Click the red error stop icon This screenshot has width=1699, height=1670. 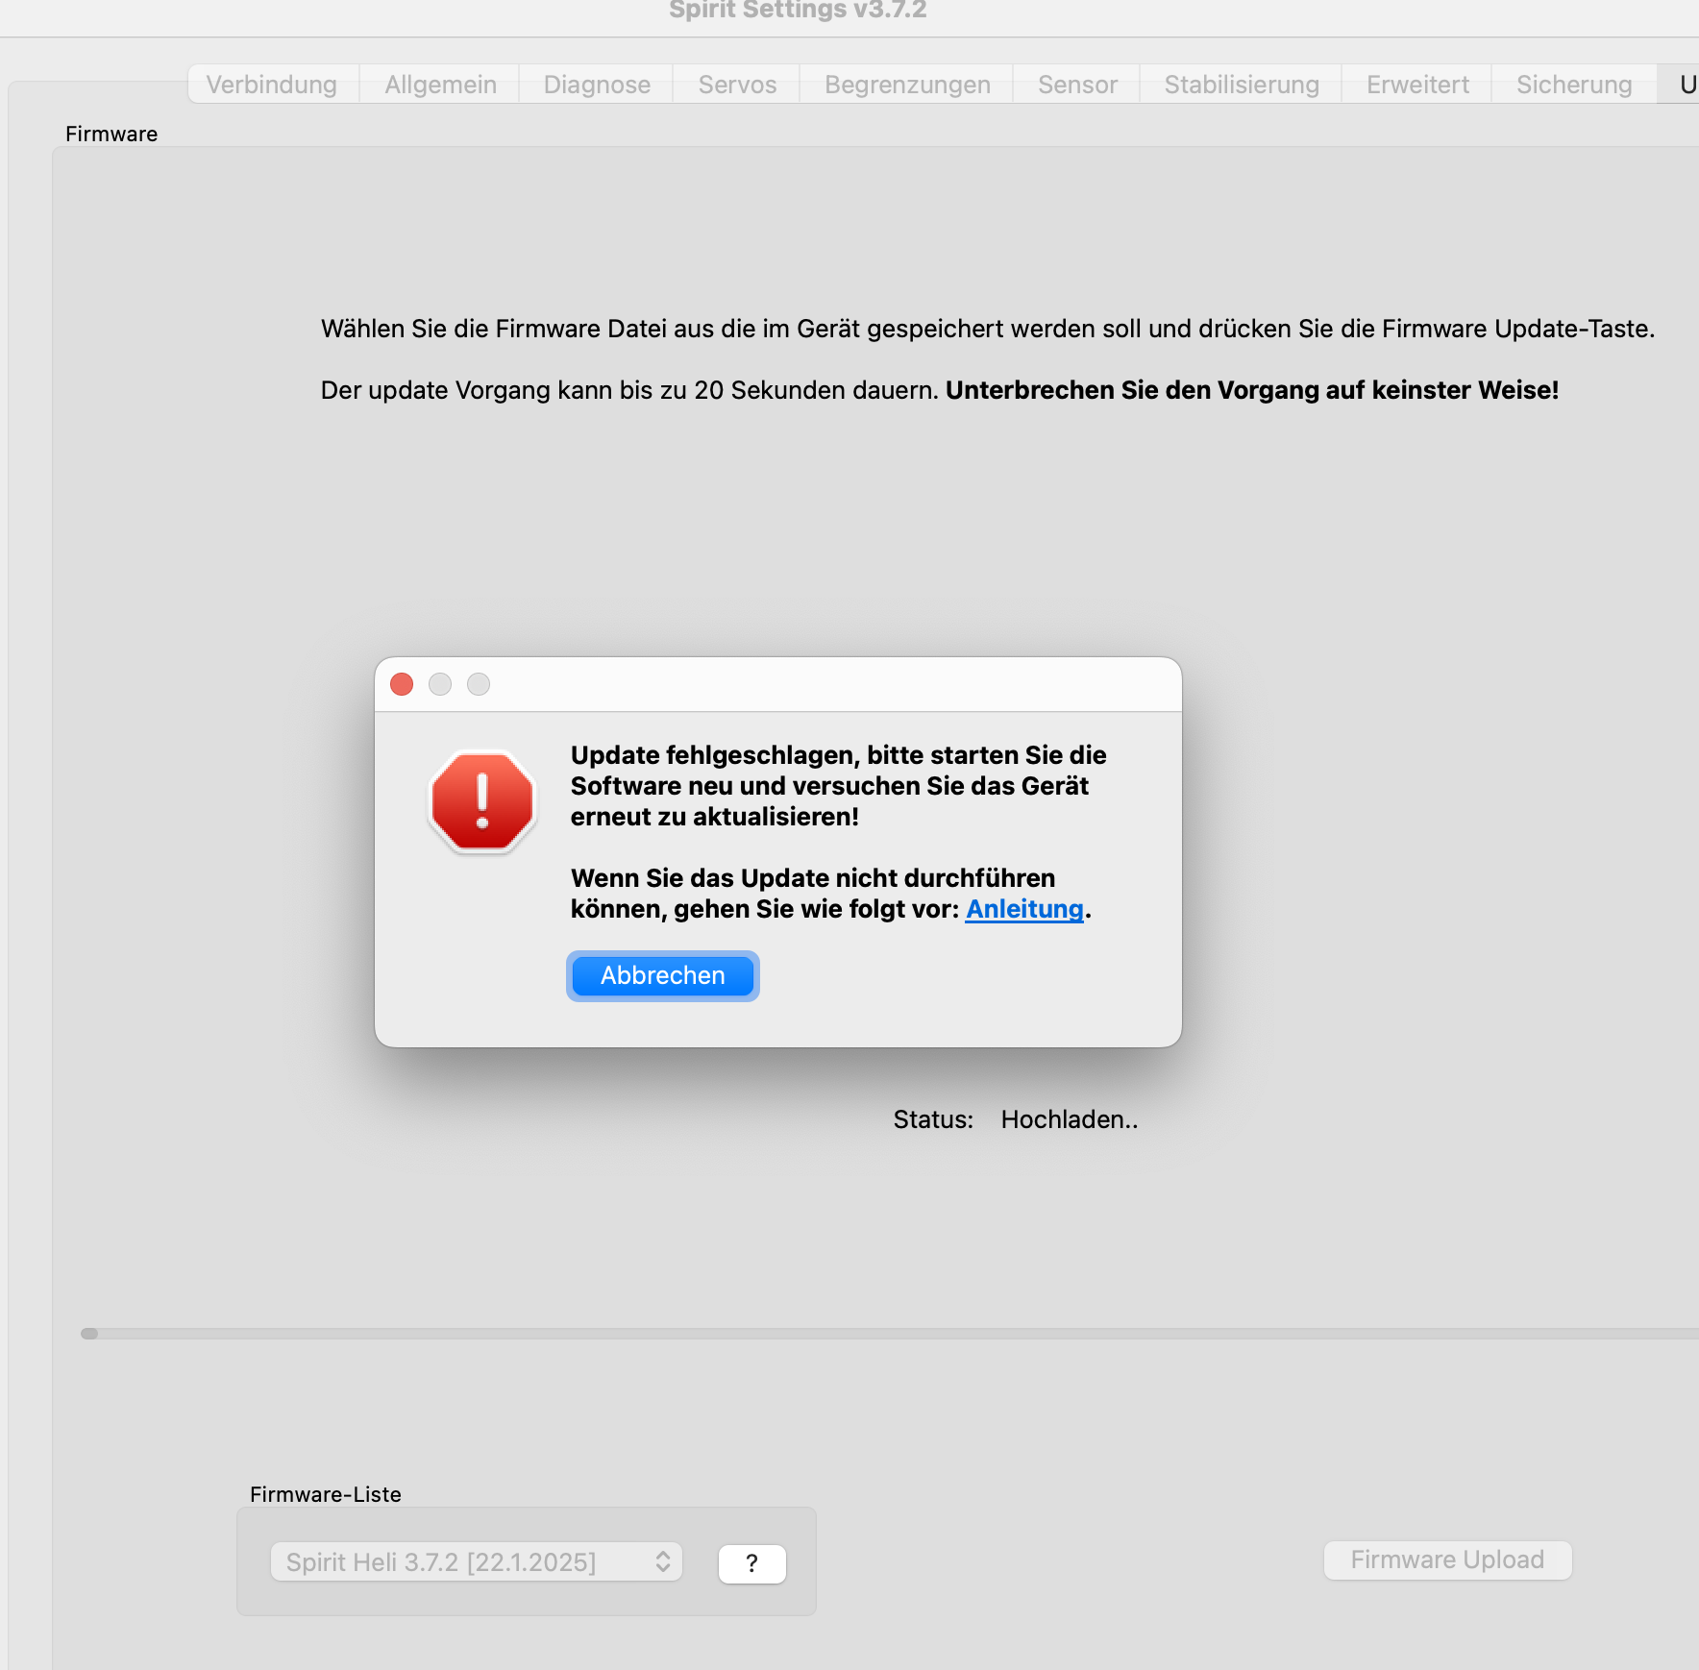click(x=481, y=801)
